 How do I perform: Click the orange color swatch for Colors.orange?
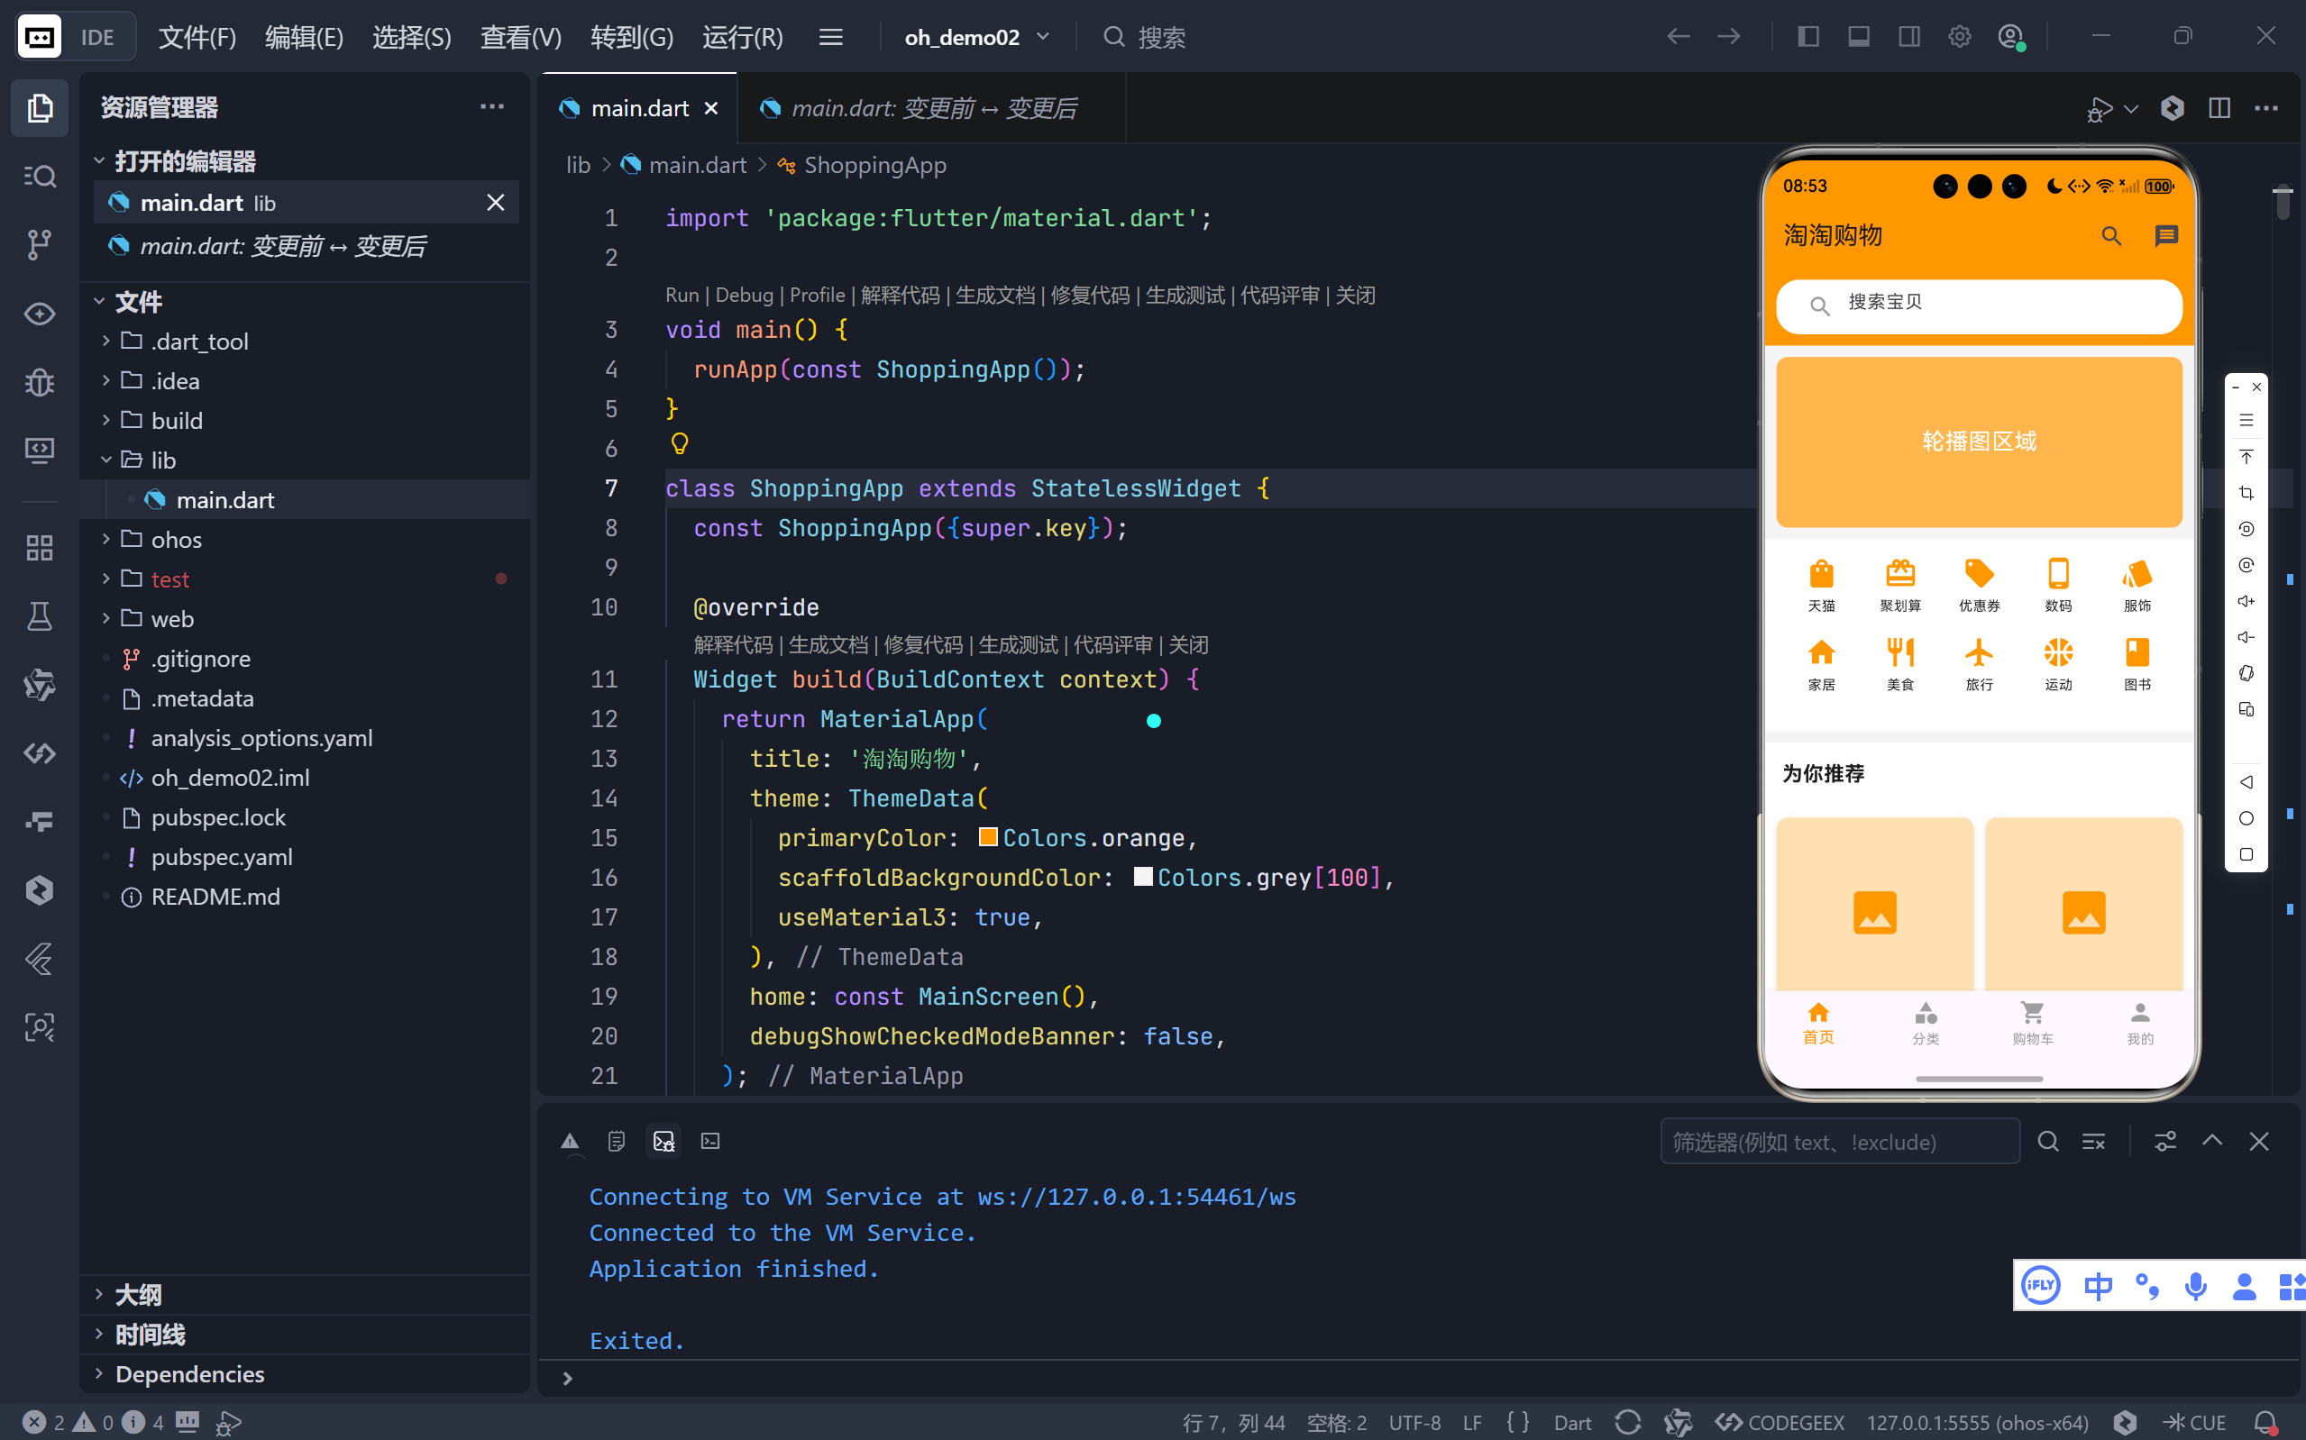(988, 838)
